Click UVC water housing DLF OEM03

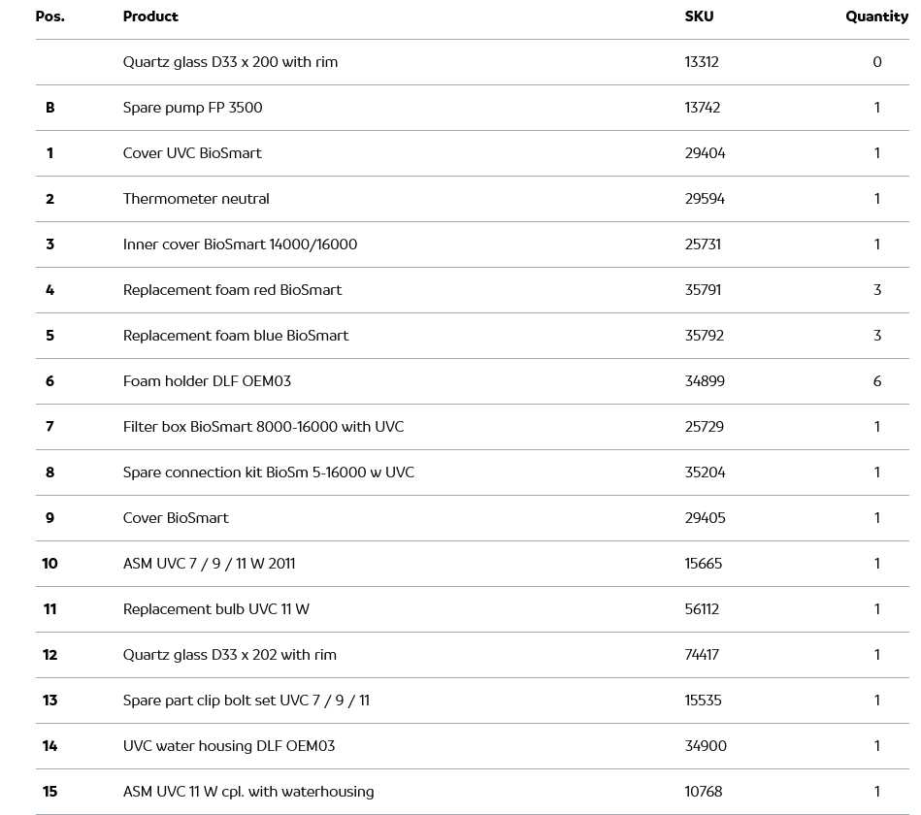pyautogui.click(x=228, y=746)
